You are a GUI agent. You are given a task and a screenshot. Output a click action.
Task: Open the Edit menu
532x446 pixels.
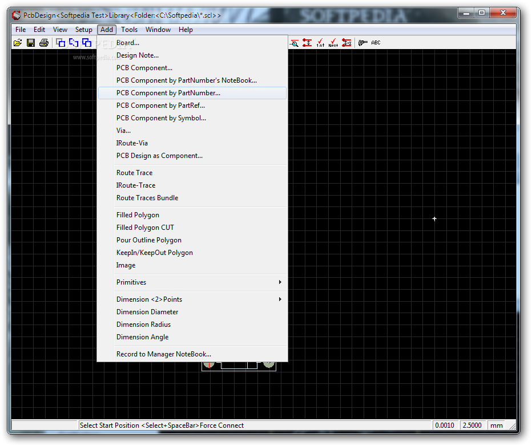[x=39, y=30]
